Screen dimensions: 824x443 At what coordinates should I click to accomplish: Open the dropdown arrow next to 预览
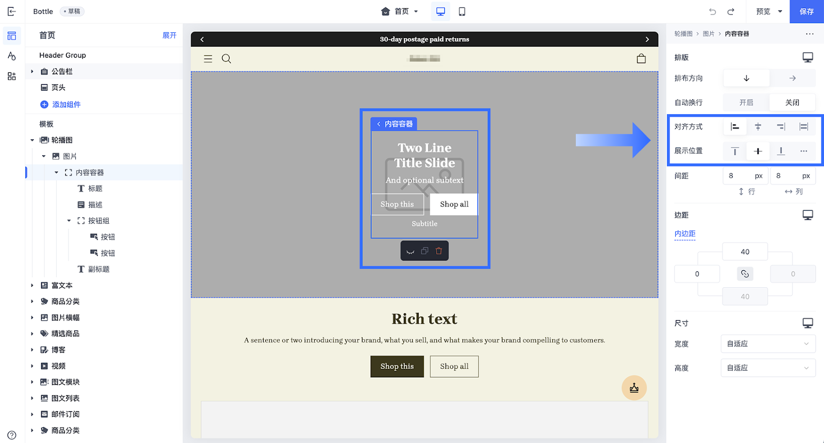(x=780, y=11)
